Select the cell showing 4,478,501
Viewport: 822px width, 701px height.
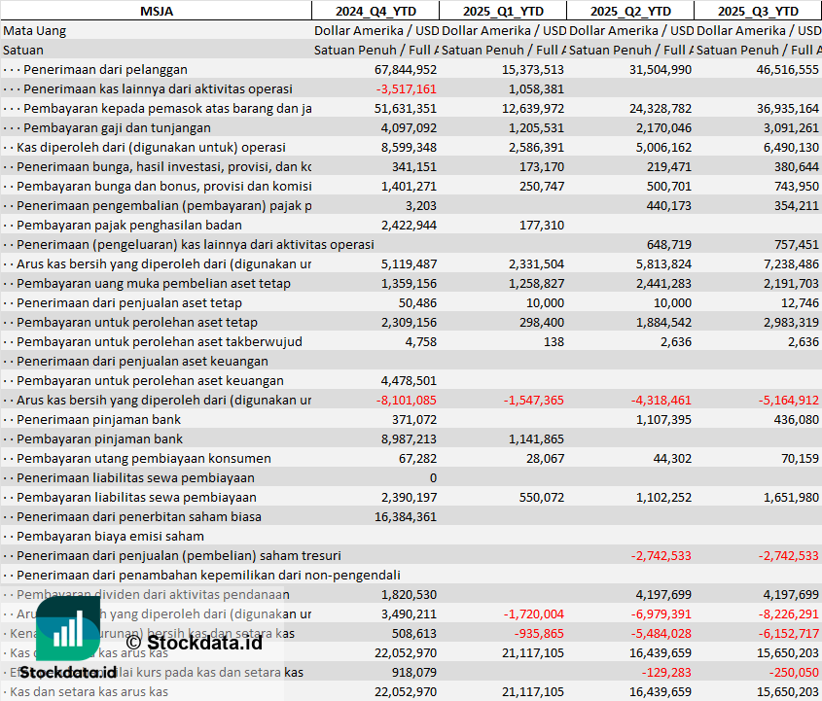[409, 380]
